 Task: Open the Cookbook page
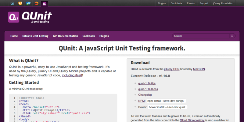click(x=89, y=36)
